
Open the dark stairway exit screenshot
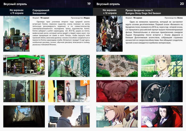click(24, 116)
